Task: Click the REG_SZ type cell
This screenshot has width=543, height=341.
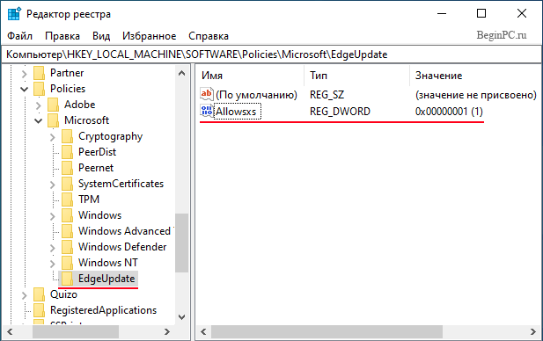Action: [x=327, y=95]
